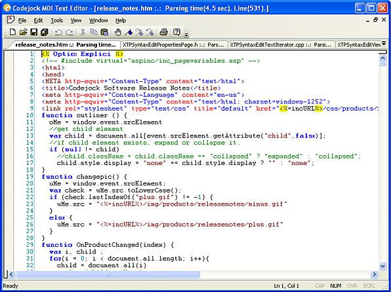This screenshot has height=292, width=391.
Task: Open the View menu
Action: (x=76, y=20)
